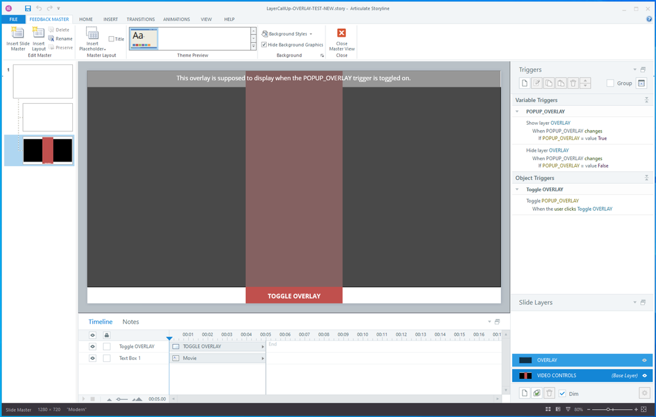Open the manage project variables button
656x417 pixels.
click(x=642, y=83)
